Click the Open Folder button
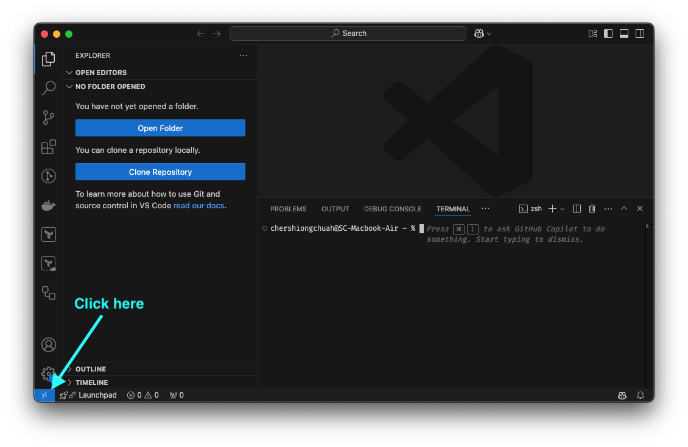This screenshot has width=688, height=447. click(160, 128)
